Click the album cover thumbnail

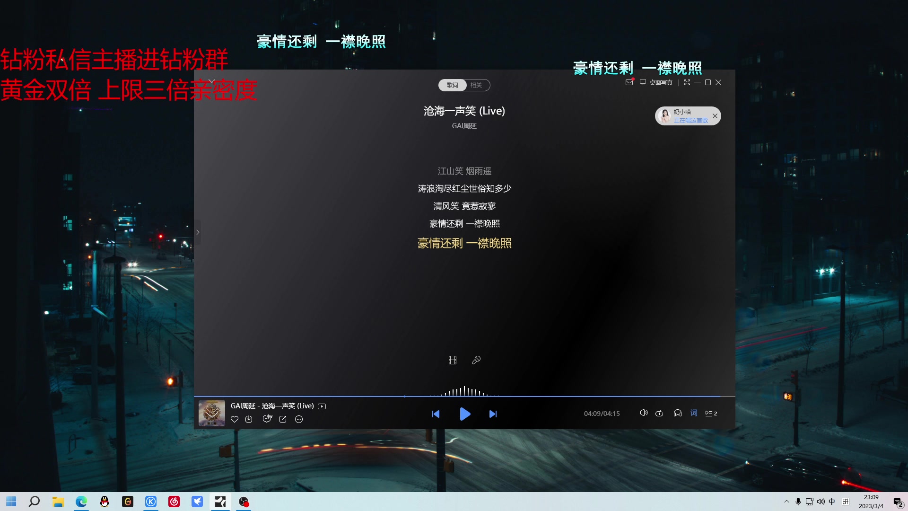tap(211, 413)
